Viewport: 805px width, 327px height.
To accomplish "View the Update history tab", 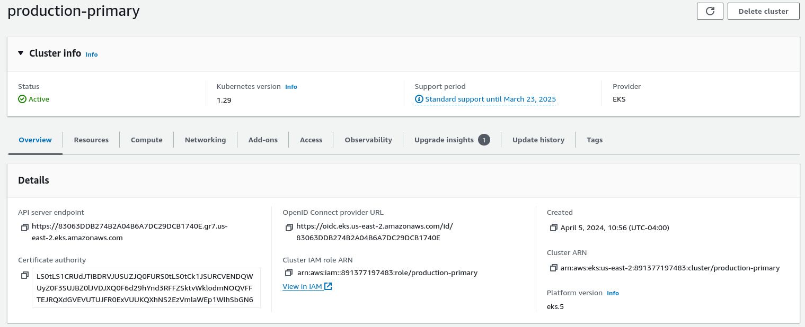I will [538, 140].
